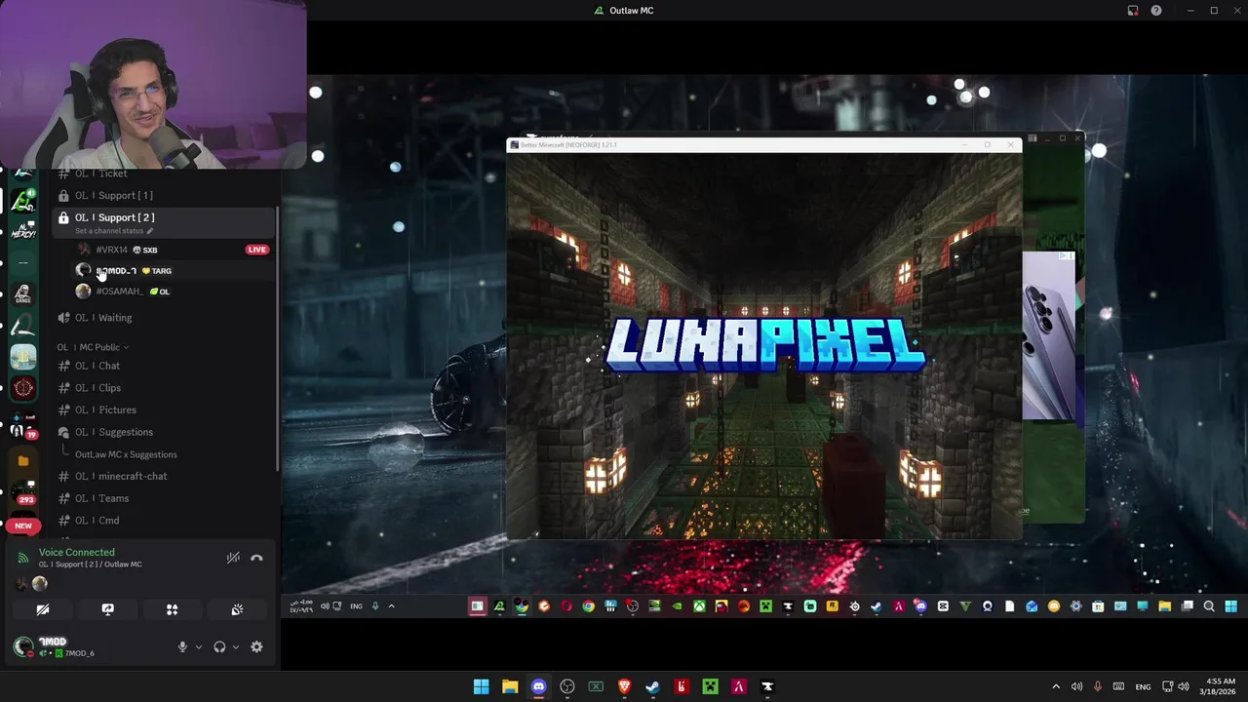Open Windows Start menu
Screen dimensions: 1248x702
(481, 686)
